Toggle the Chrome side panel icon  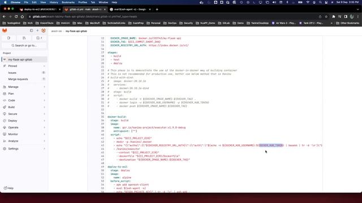pos(346,16)
